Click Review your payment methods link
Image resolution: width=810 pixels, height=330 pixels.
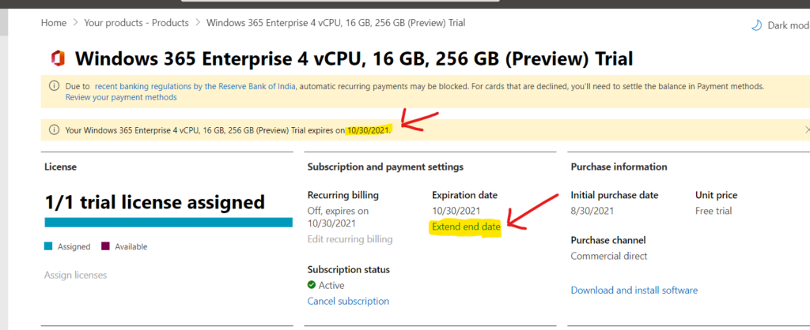coord(121,97)
